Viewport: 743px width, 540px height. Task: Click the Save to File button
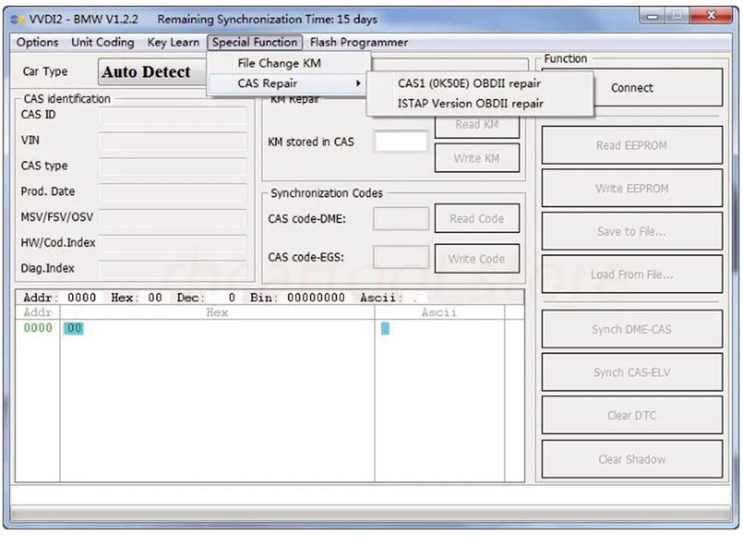[x=632, y=231]
